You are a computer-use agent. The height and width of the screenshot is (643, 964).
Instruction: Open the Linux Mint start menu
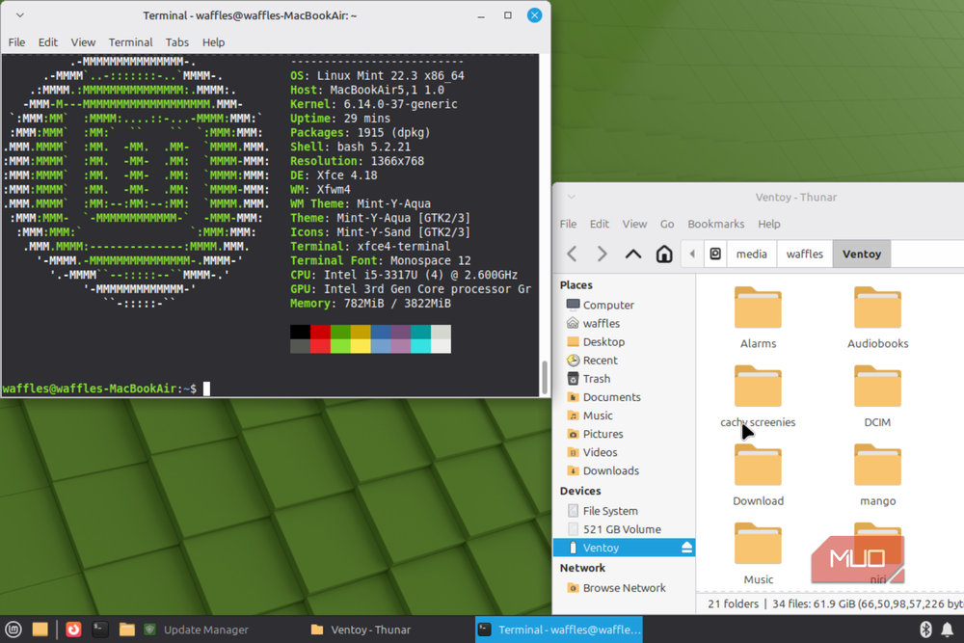13,630
